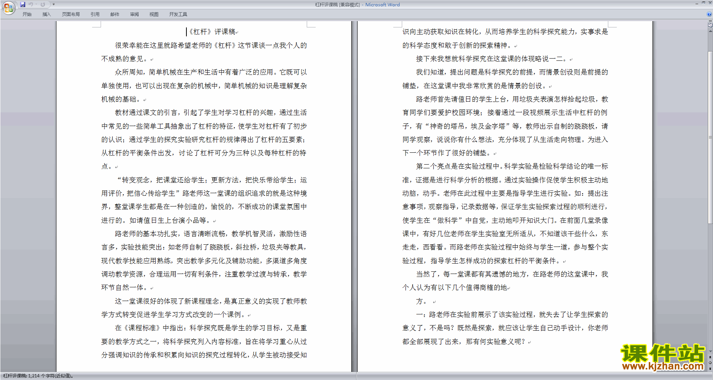Place the cursor in the title 《杠杆》评课稿
713x380 pixels.
[212, 32]
